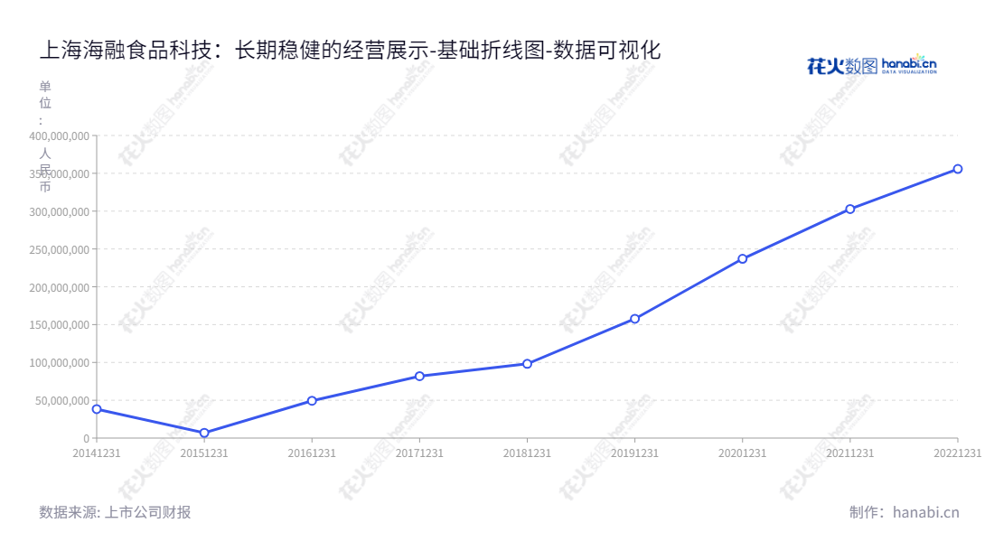The image size is (994, 560).
Task: Click the 20221231 x-axis label
Action: (957, 453)
